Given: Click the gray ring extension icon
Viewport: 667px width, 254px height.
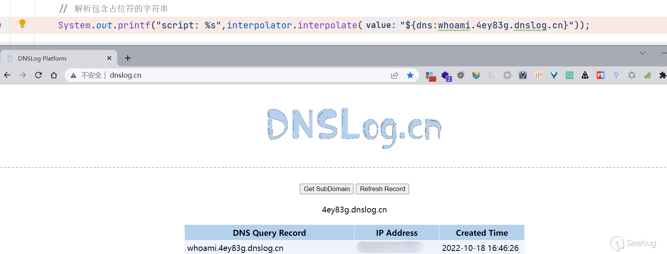Looking at the screenshot, I should [x=507, y=75].
